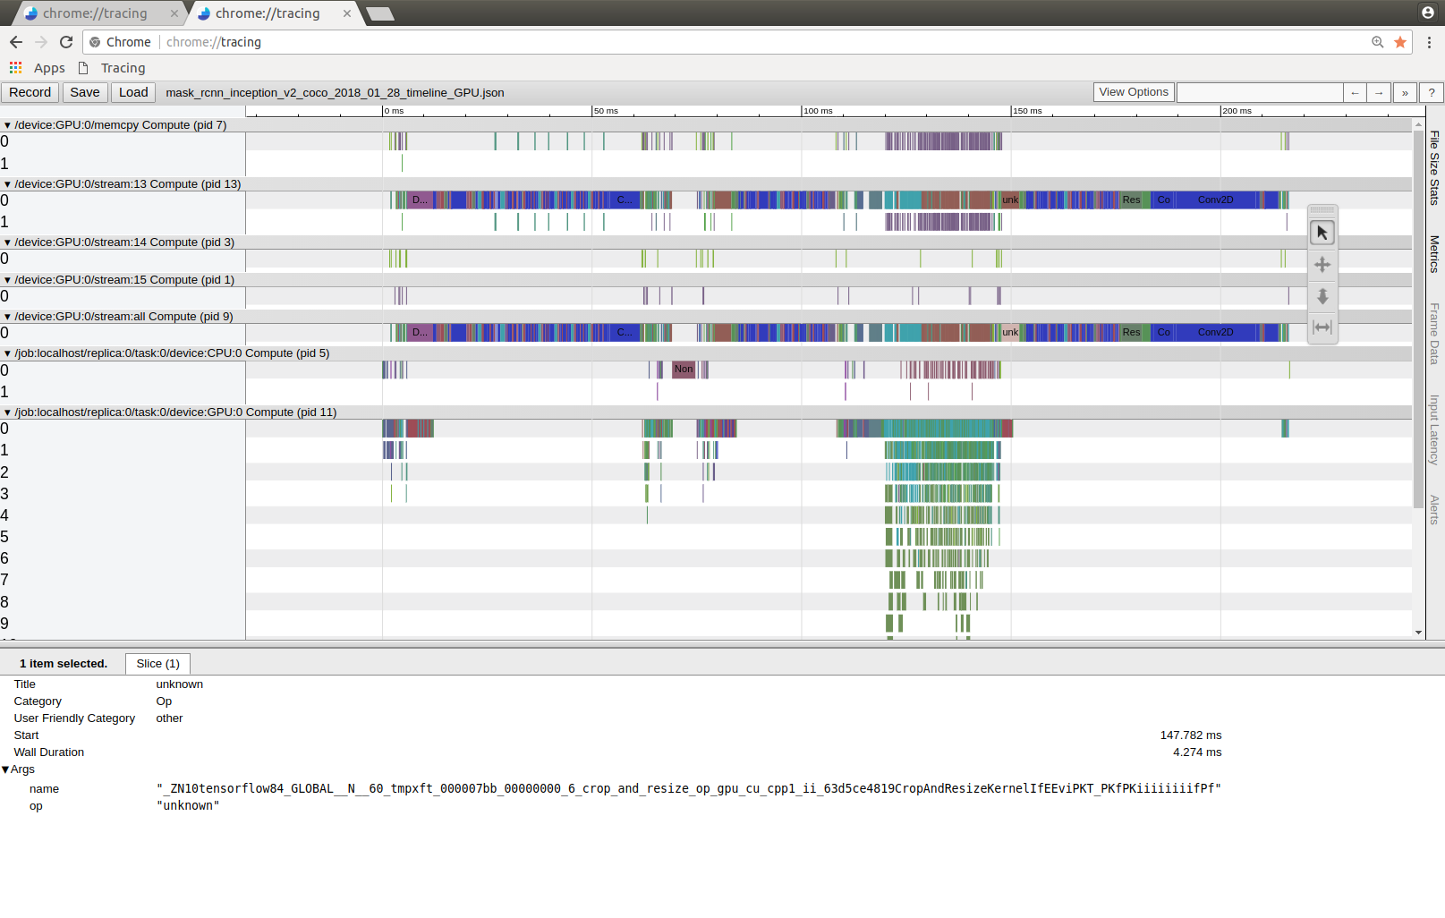Collapse GPU:0/stream:14 Compute (pid 3) section
The height and width of the screenshot is (918, 1445).
click(7, 242)
